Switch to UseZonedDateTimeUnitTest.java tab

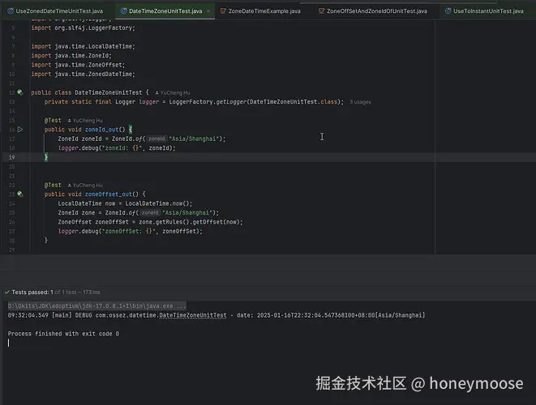click(55, 11)
